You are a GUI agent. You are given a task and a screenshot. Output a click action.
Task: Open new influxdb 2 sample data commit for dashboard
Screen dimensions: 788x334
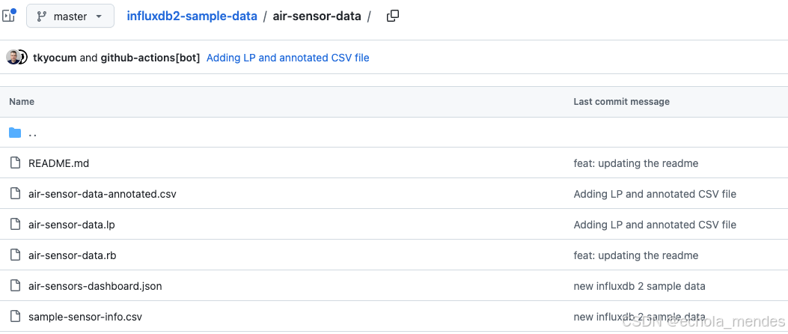pos(639,286)
